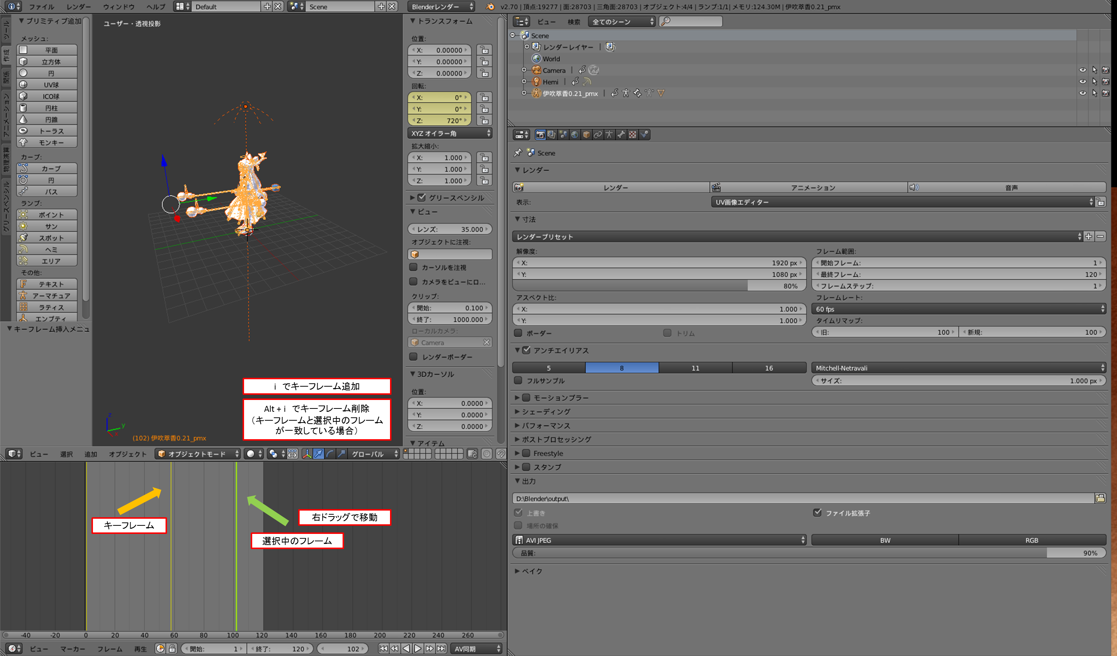Click the play animation forward button

(x=417, y=649)
